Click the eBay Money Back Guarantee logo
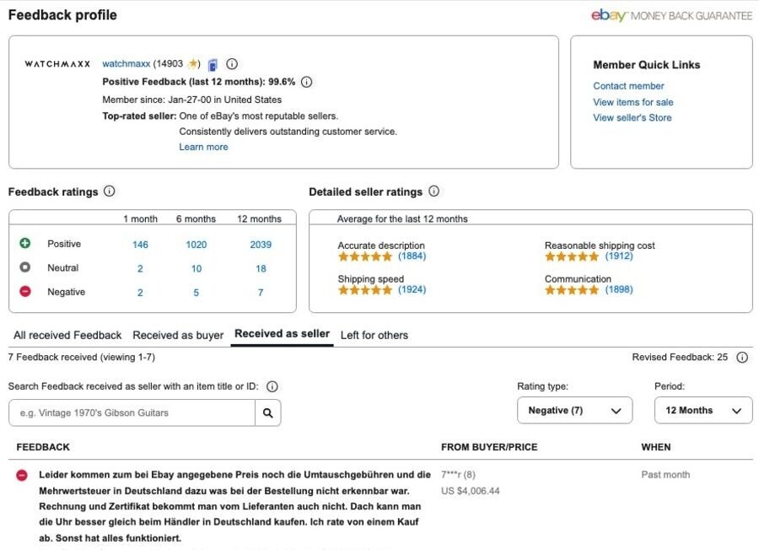The image size is (759, 550). (x=671, y=15)
